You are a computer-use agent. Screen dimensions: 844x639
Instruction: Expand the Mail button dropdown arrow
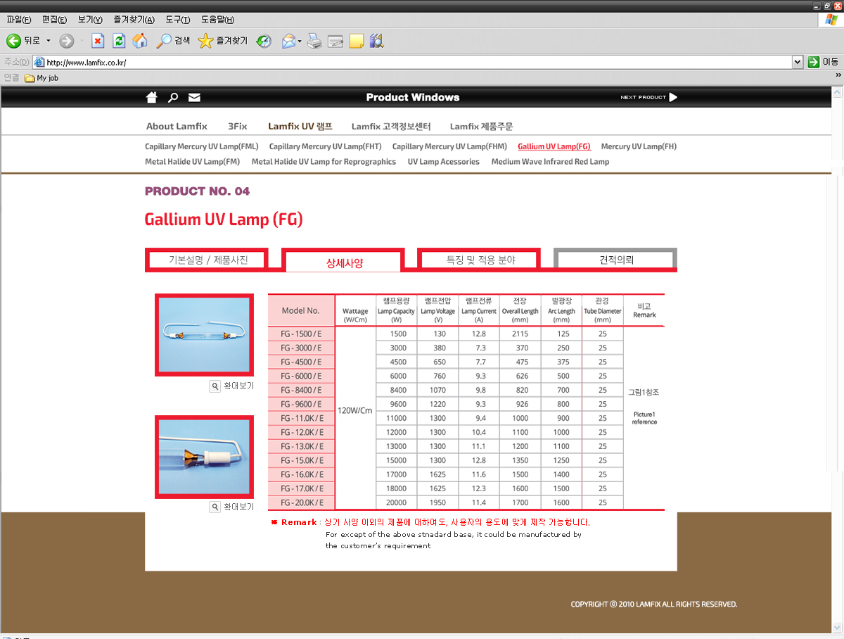point(300,41)
